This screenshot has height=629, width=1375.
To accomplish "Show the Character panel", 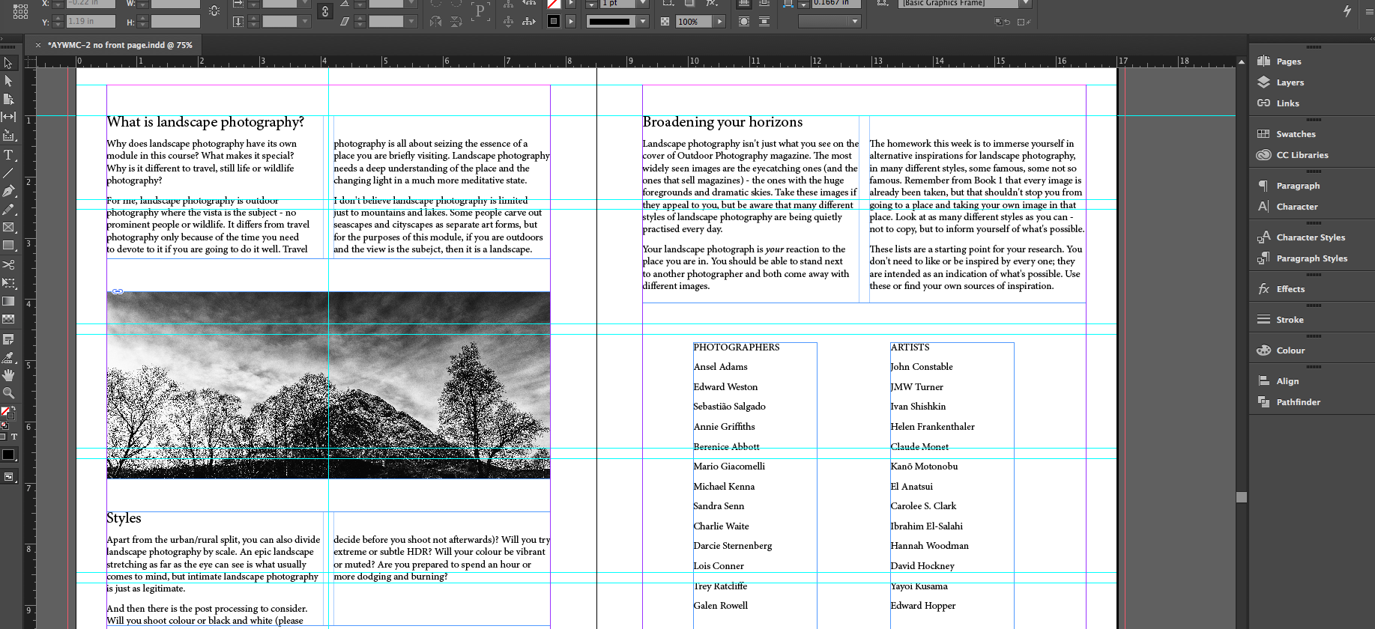I will coord(1296,207).
